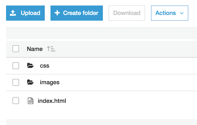Check the box for css folder

(16, 66)
